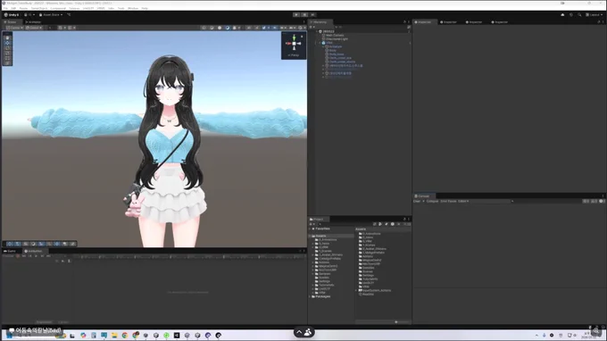Viewport: 607px width, 341px height.
Task: Click the Step frame button in the top toolbar
Action: 312,14
